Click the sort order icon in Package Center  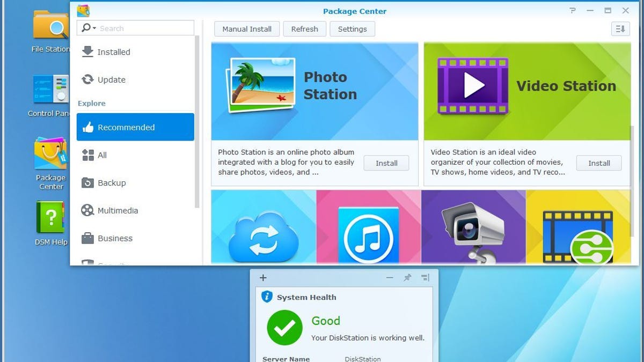click(x=620, y=29)
